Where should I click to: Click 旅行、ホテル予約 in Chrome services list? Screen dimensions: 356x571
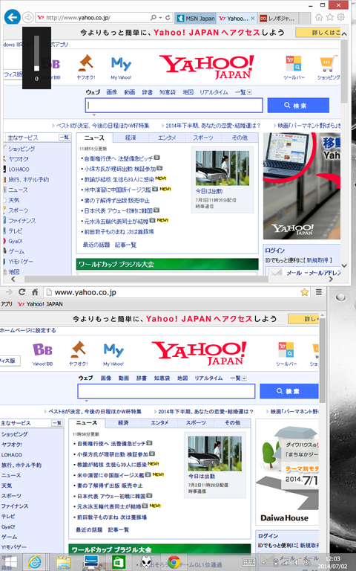(x=21, y=465)
